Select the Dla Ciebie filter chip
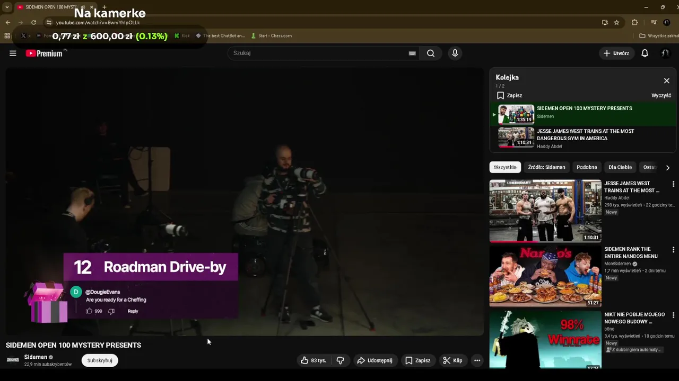This screenshot has height=381, width=679. coord(620,167)
